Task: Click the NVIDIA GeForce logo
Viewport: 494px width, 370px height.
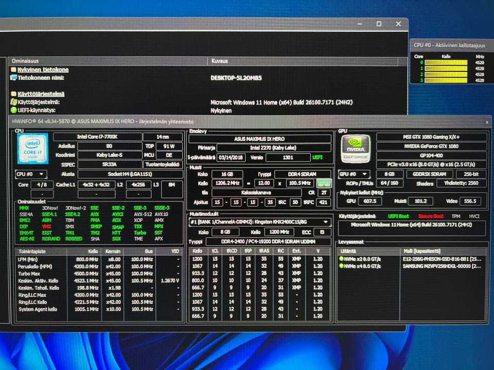Action: (355, 149)
